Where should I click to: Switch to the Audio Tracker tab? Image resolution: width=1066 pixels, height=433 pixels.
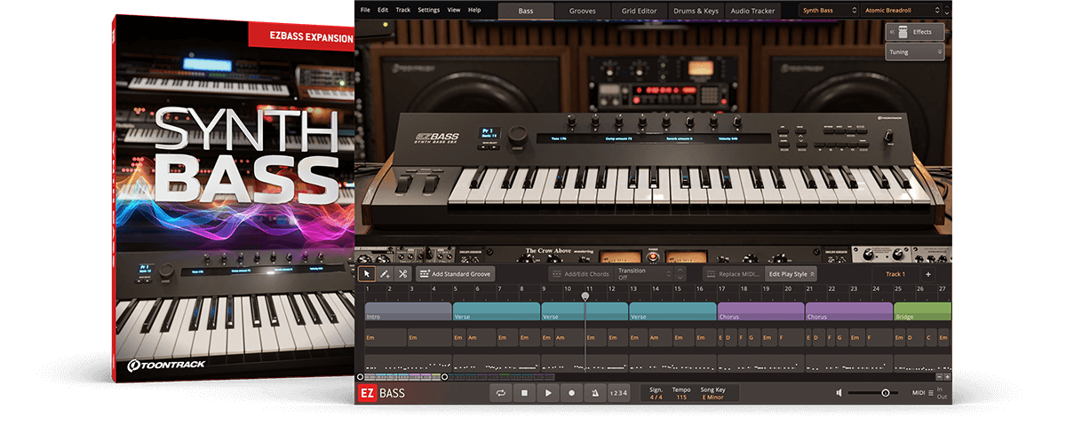(752, 10)
